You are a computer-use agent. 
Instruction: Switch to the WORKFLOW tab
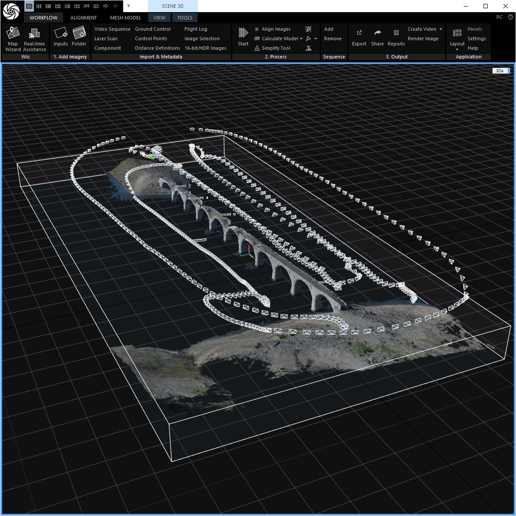43,18
